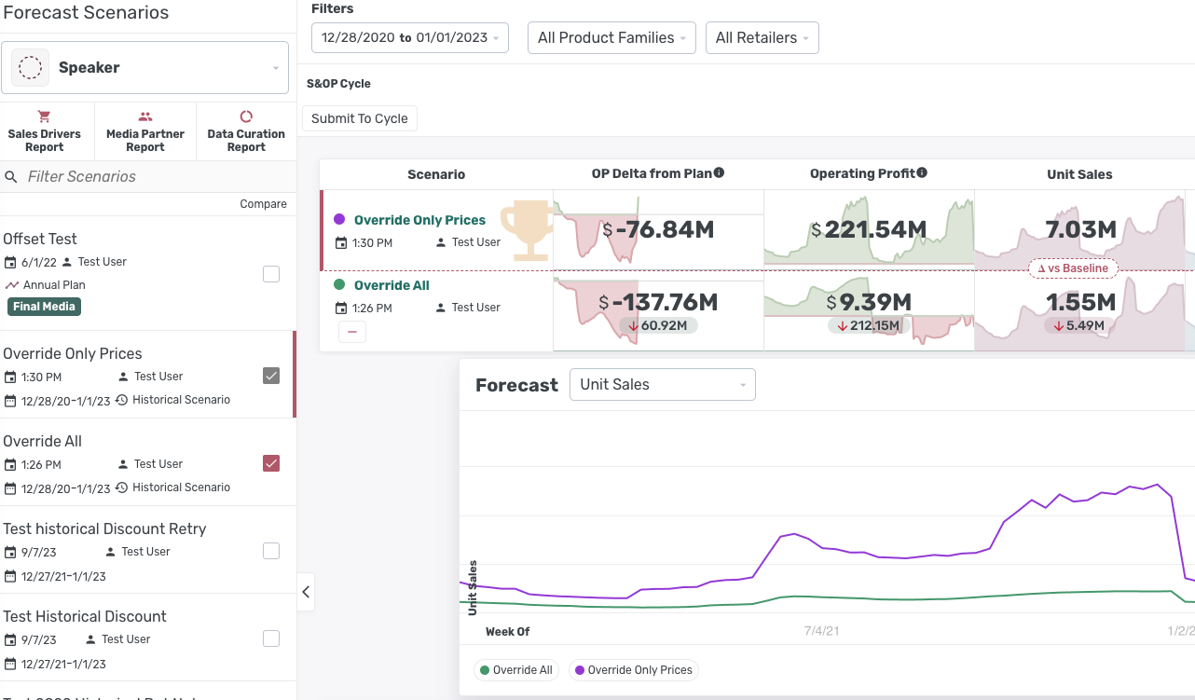
Task: Click the search magnifier icon in Filter Scenarios
Action: 11,177
